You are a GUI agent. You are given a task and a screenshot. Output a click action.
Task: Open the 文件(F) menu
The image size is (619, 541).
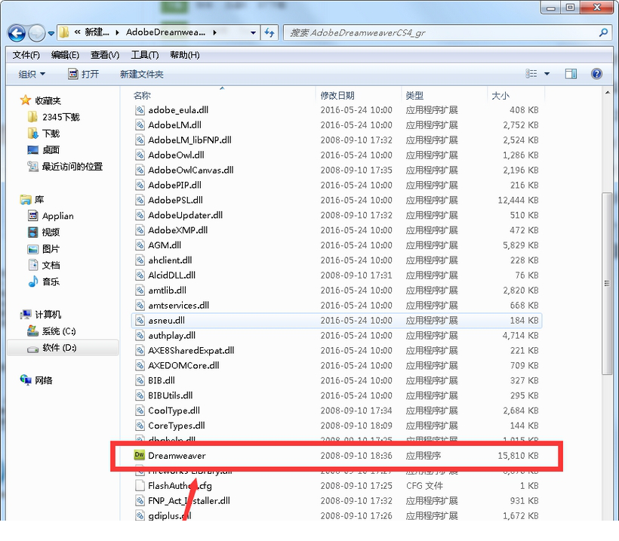(x=26, y=55)
